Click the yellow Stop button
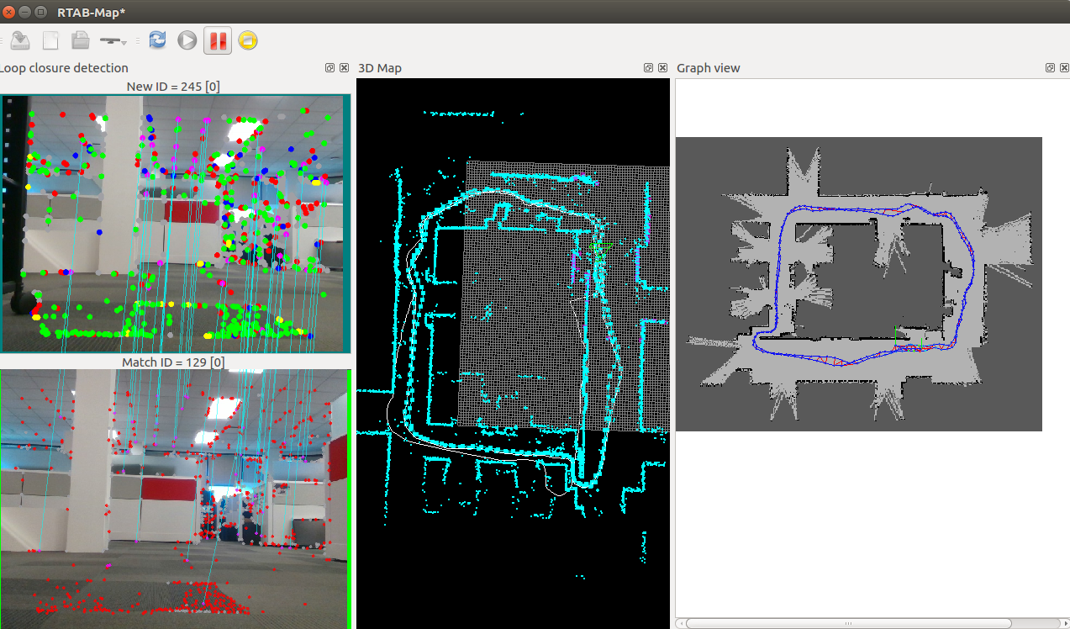The width and height of the screenshot is (1070, 629). pyautogui.click(x=247, y=40)
